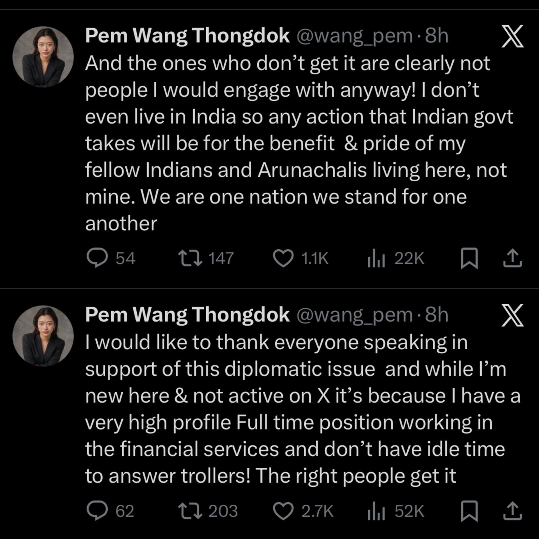Click X logo on second tweet
This screenshot has width=539, height=539.
[512, 315]
